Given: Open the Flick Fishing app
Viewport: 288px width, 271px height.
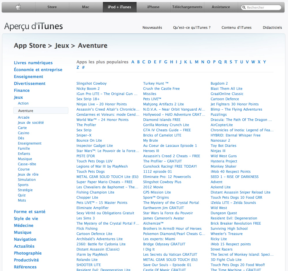Looking at the screenshot, I should 87,229.
